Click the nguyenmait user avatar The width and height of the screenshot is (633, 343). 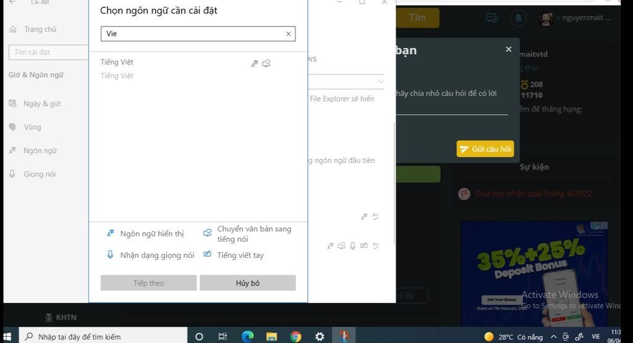tap(546, 19)
